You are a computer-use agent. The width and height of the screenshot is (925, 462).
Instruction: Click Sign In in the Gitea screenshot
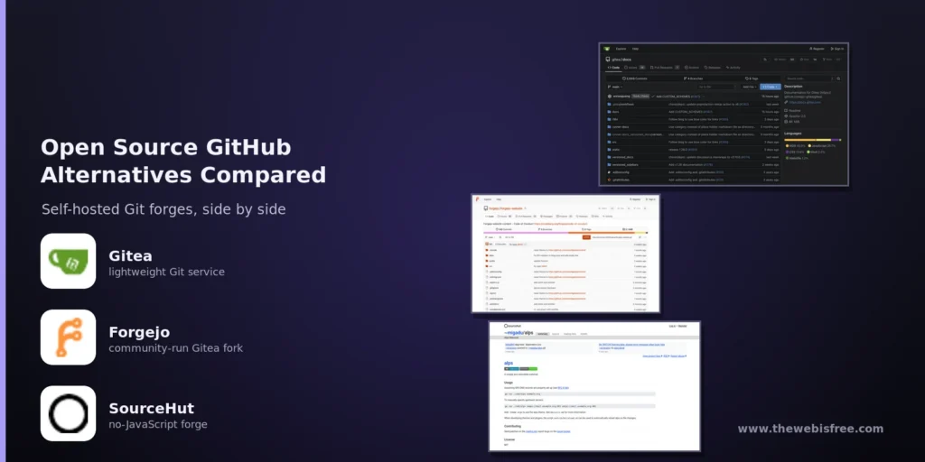click(x=837, y=49)
